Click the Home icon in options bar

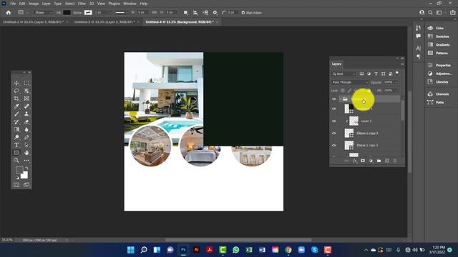click(x=9, y=13)
